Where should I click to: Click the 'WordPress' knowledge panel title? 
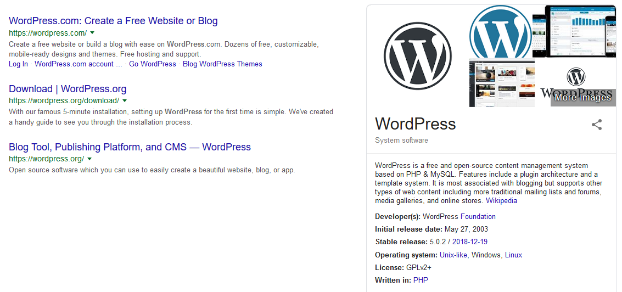coord(416,124)
